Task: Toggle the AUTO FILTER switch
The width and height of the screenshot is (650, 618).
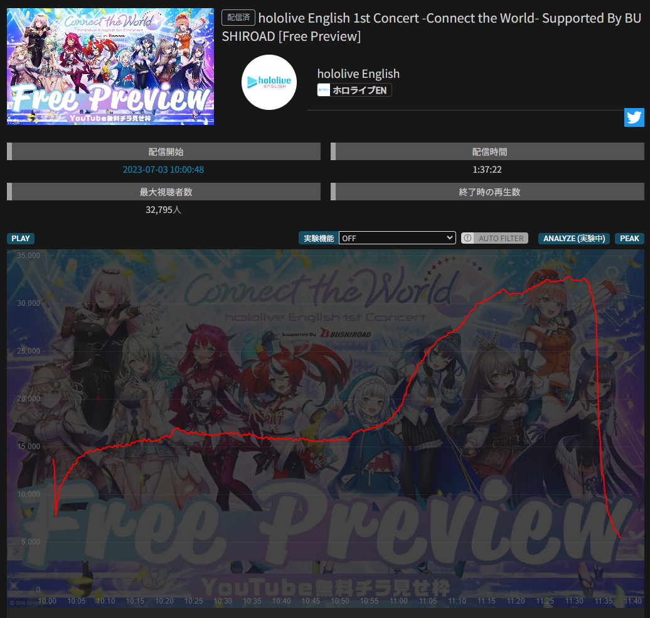Action: [x=494, y=238]
